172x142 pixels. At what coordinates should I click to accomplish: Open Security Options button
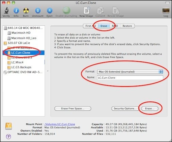coord(125,108)
